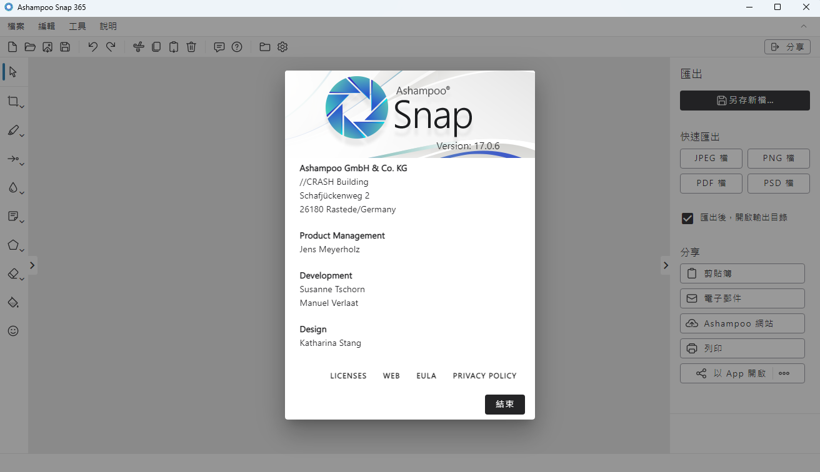Cut selection with scissors icon
This screenshot has width=820, height=472.
pyautogui.click(x=139, y=47)
